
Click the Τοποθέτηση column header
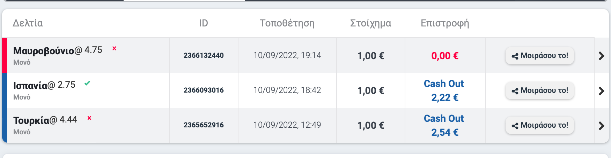point(287,23)
